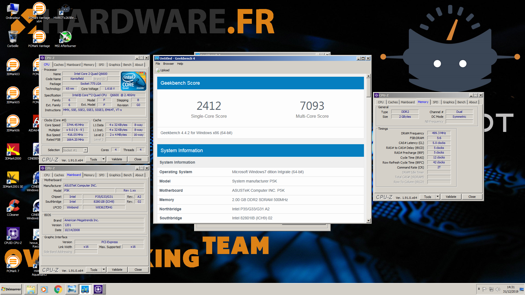525x295 pixels.
Task: Switch to SPD tab in the Mainboard CPU-Z window
Action: [x=102, y=175]
